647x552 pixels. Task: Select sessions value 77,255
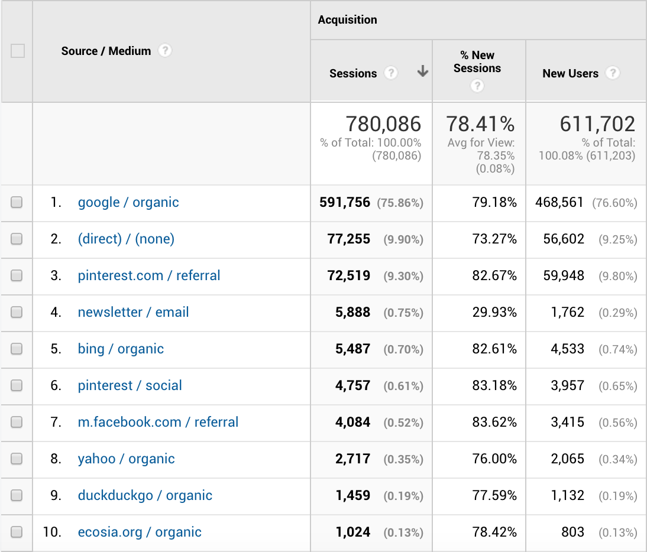pos(349,239)
